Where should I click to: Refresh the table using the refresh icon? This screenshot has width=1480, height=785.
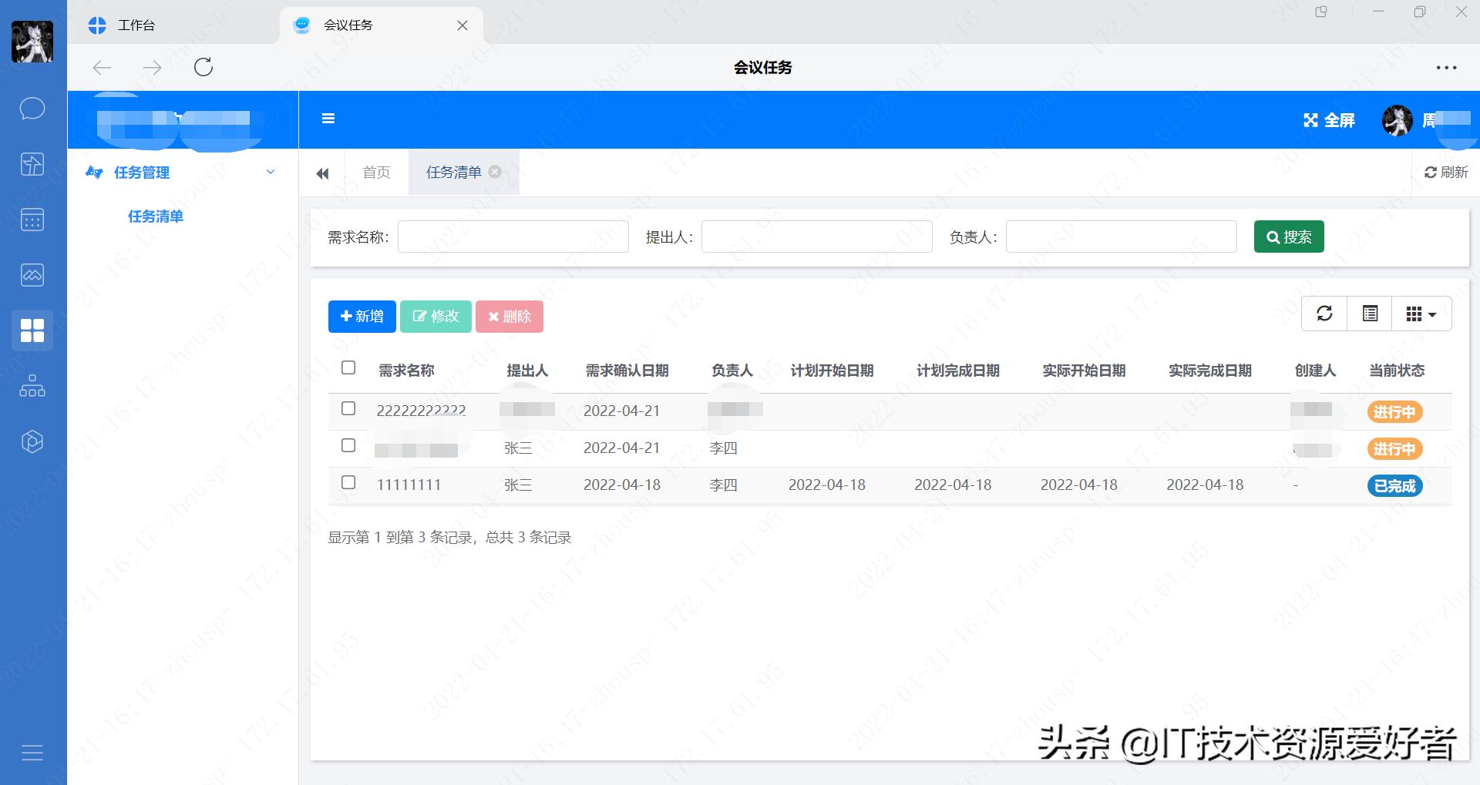1324,314
